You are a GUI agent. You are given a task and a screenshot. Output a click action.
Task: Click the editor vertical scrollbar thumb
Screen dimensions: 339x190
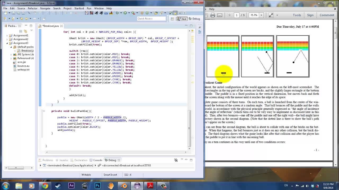[x=189, y=128]
